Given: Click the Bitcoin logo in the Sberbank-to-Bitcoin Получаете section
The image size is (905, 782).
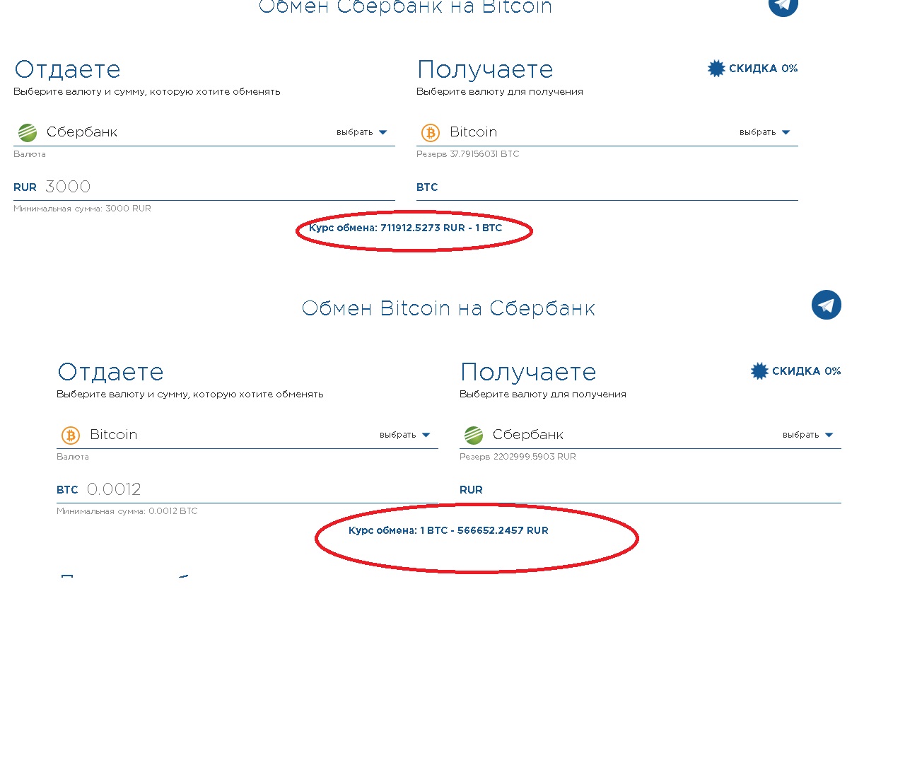Looking at the screenshot, I should click(431, 132).
